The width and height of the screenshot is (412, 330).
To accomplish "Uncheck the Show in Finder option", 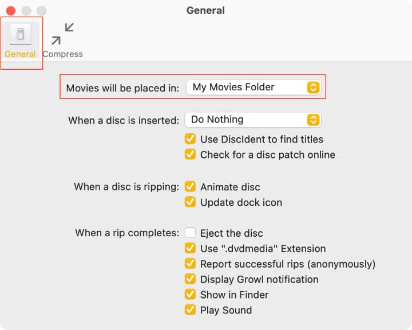I will pos(190,295).
